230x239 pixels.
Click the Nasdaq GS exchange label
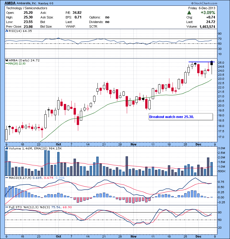pyautogui.click(x=46, y=3)
